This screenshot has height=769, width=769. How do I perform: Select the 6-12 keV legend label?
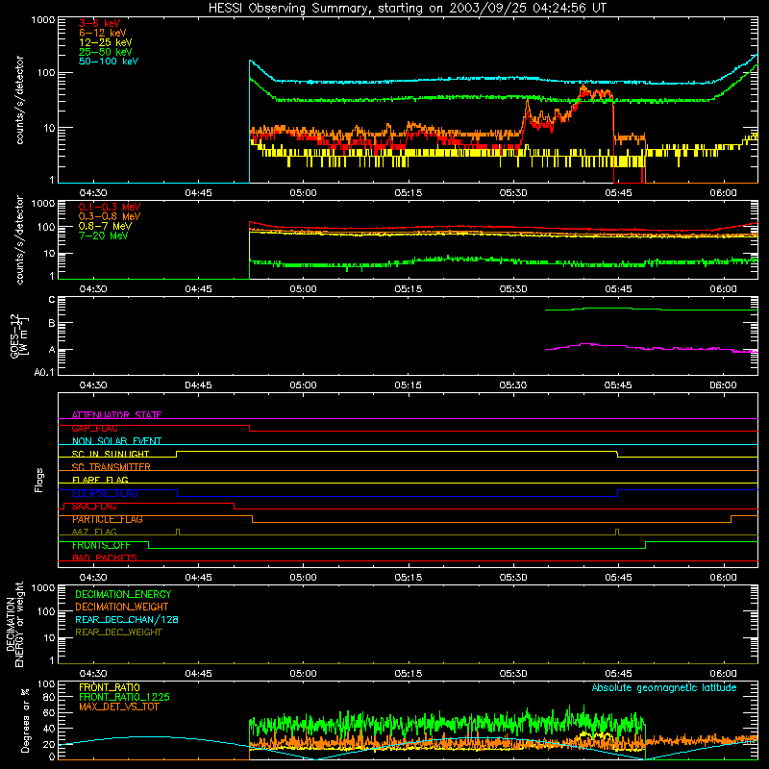click(x=103, y=33)
